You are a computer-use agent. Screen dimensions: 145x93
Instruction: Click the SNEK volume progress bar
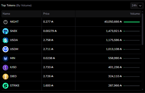tap(132, 31)
